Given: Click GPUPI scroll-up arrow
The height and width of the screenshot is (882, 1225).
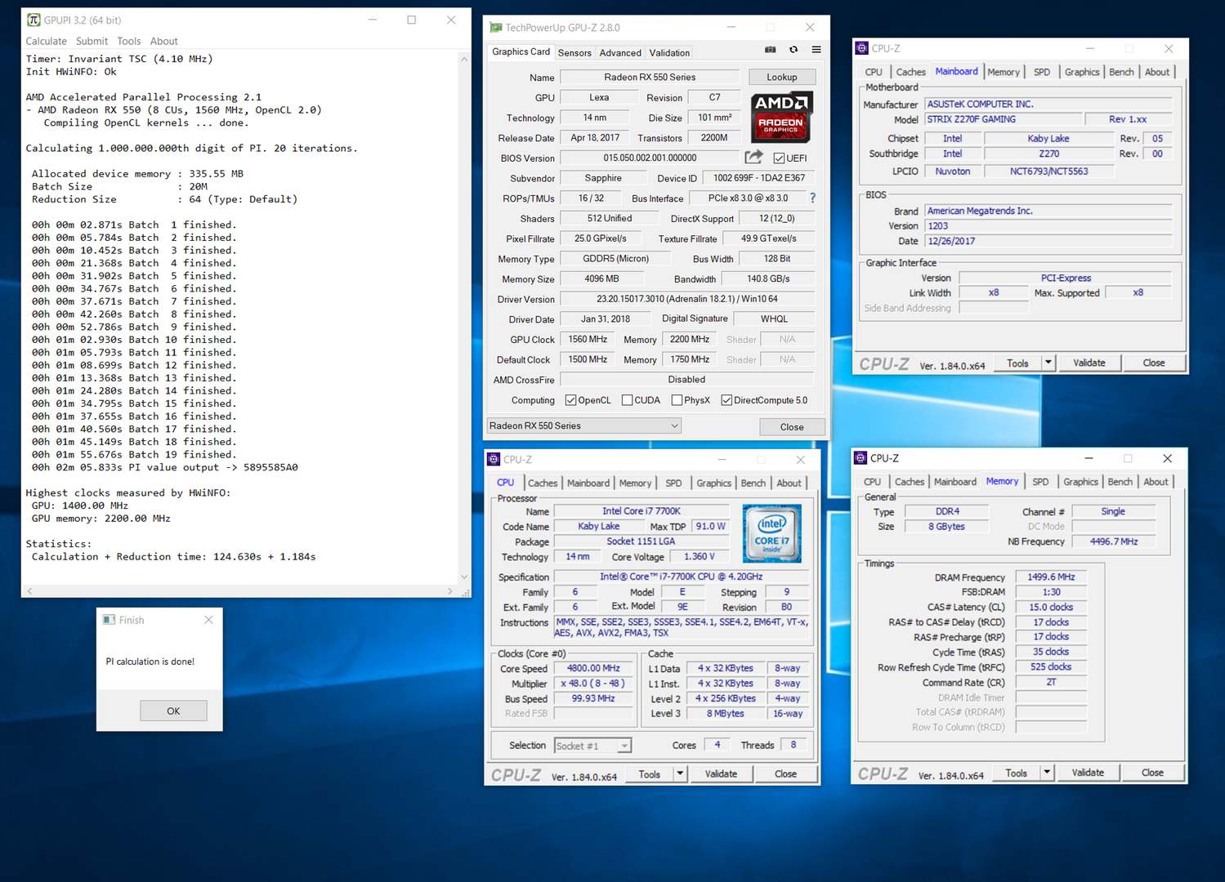Looking at the screenshot, I should click(x=464, y=59).
